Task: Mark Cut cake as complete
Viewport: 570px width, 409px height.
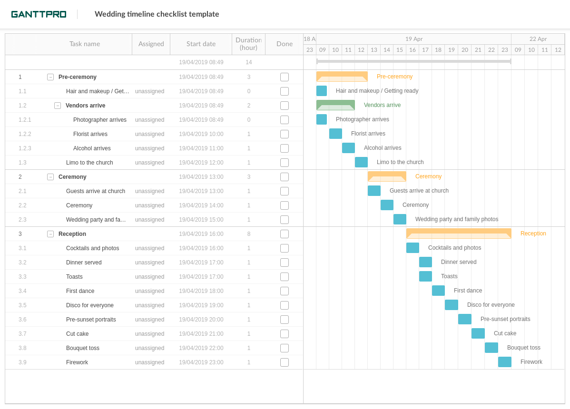Action: click(284, 333)
